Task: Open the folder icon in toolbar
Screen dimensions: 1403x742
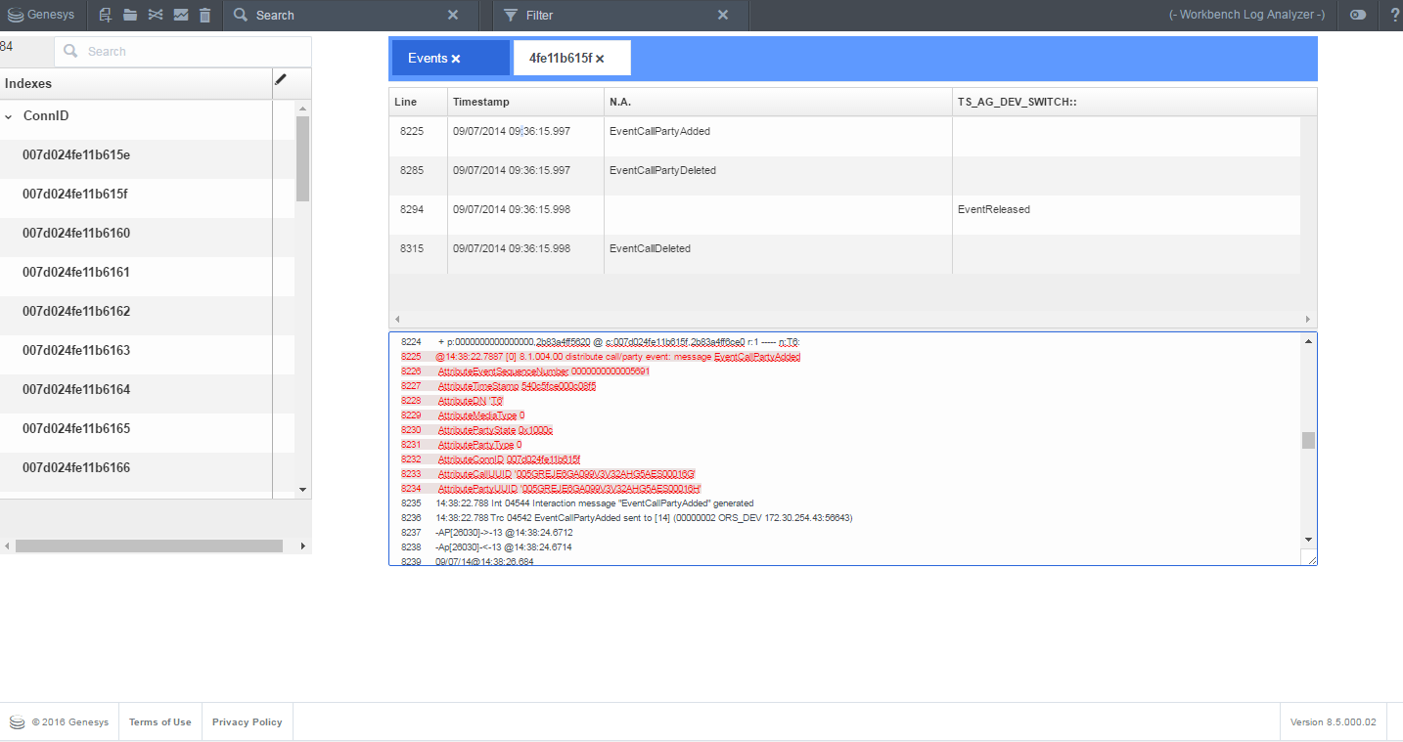Action: 130,15
